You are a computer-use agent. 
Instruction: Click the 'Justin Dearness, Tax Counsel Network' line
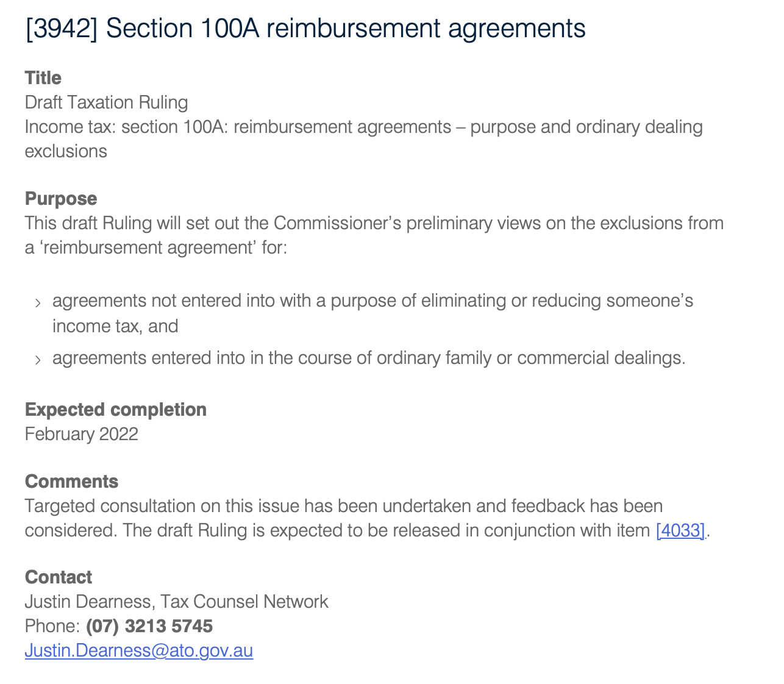click(177, 602)
